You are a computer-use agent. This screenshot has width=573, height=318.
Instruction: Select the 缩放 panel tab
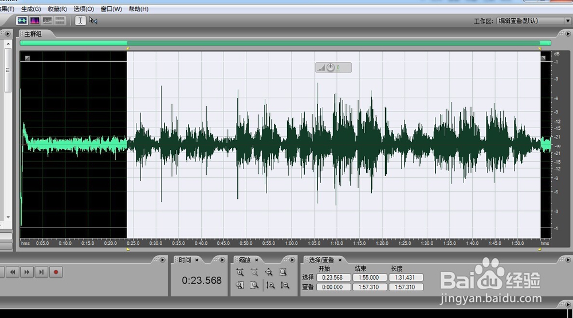245,260
